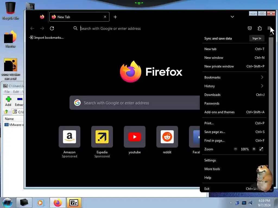Choose Save page as
278x208 pixels.
[x=234, y=132]
